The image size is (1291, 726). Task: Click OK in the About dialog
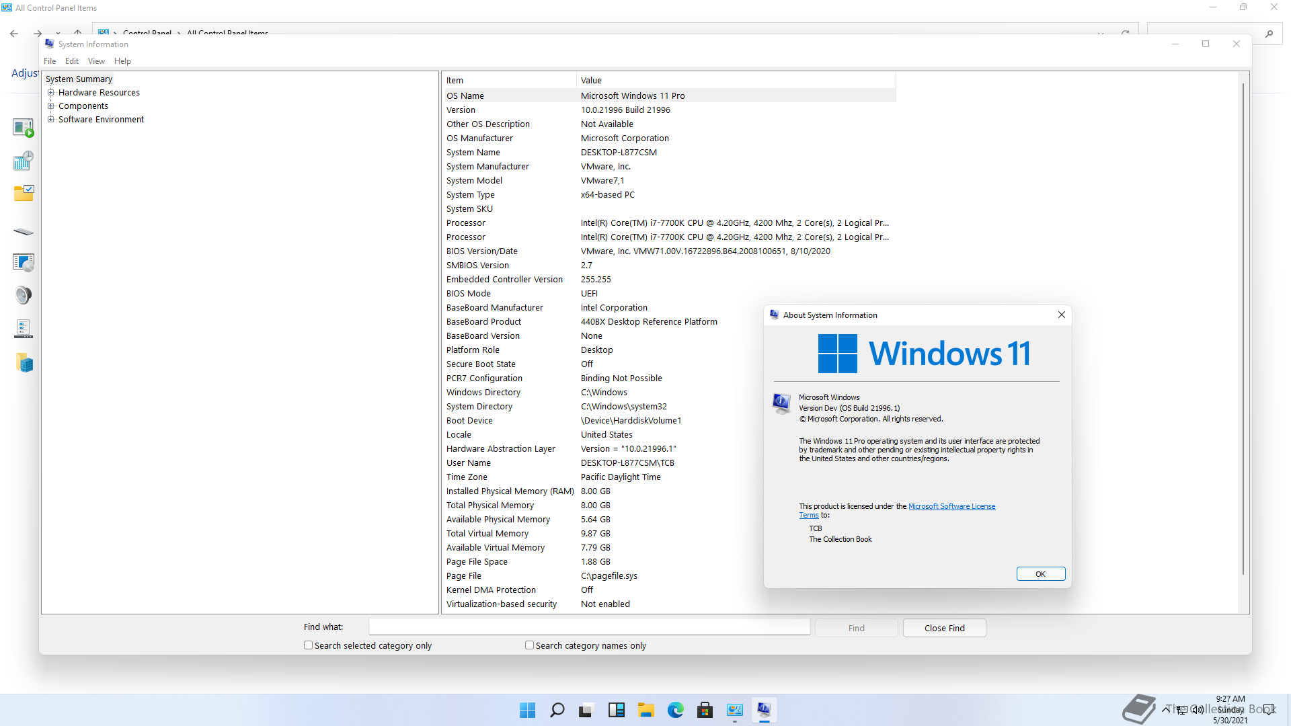[x=1041, y=574]
